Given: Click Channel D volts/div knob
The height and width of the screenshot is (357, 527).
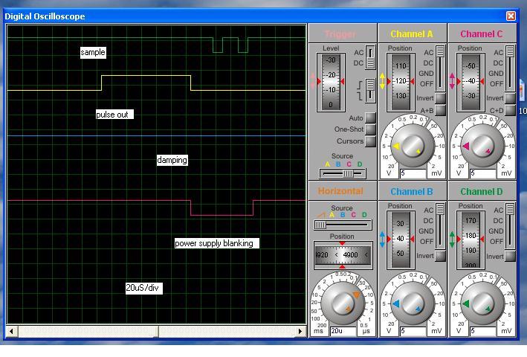Looking at the screenshot, I should [x=482, y=304].
